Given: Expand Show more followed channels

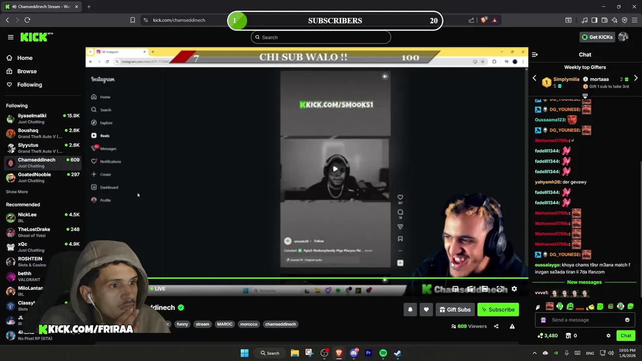Looking at the screenshot, I should tap(17, 192).
